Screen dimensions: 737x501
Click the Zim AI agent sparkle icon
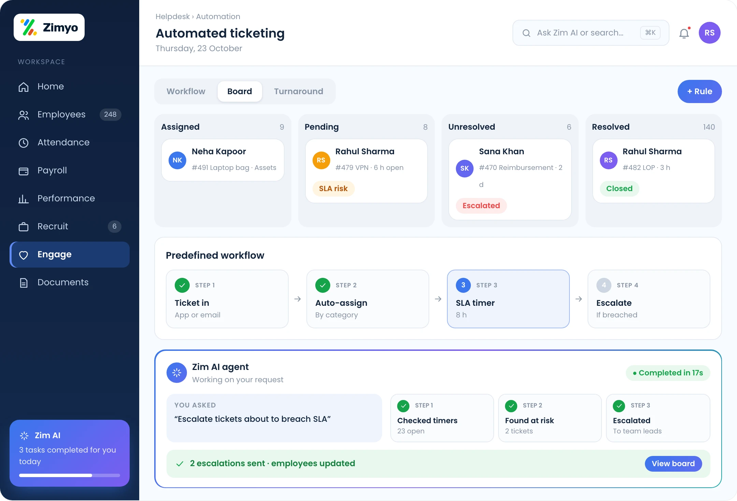coord(176,373)
